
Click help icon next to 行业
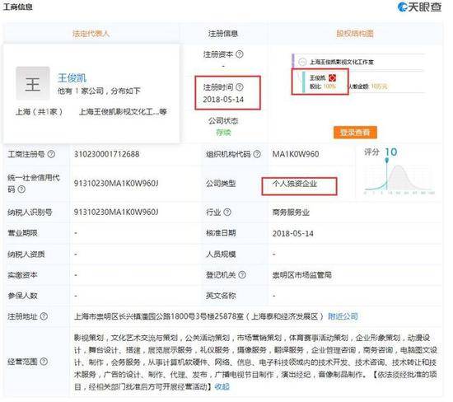227,213
